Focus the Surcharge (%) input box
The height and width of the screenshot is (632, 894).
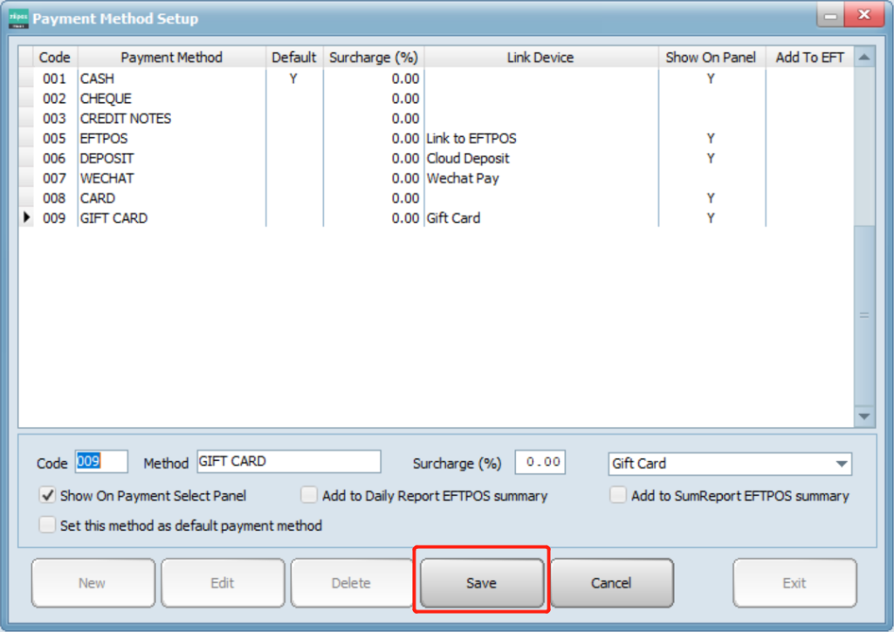[540, 463]
